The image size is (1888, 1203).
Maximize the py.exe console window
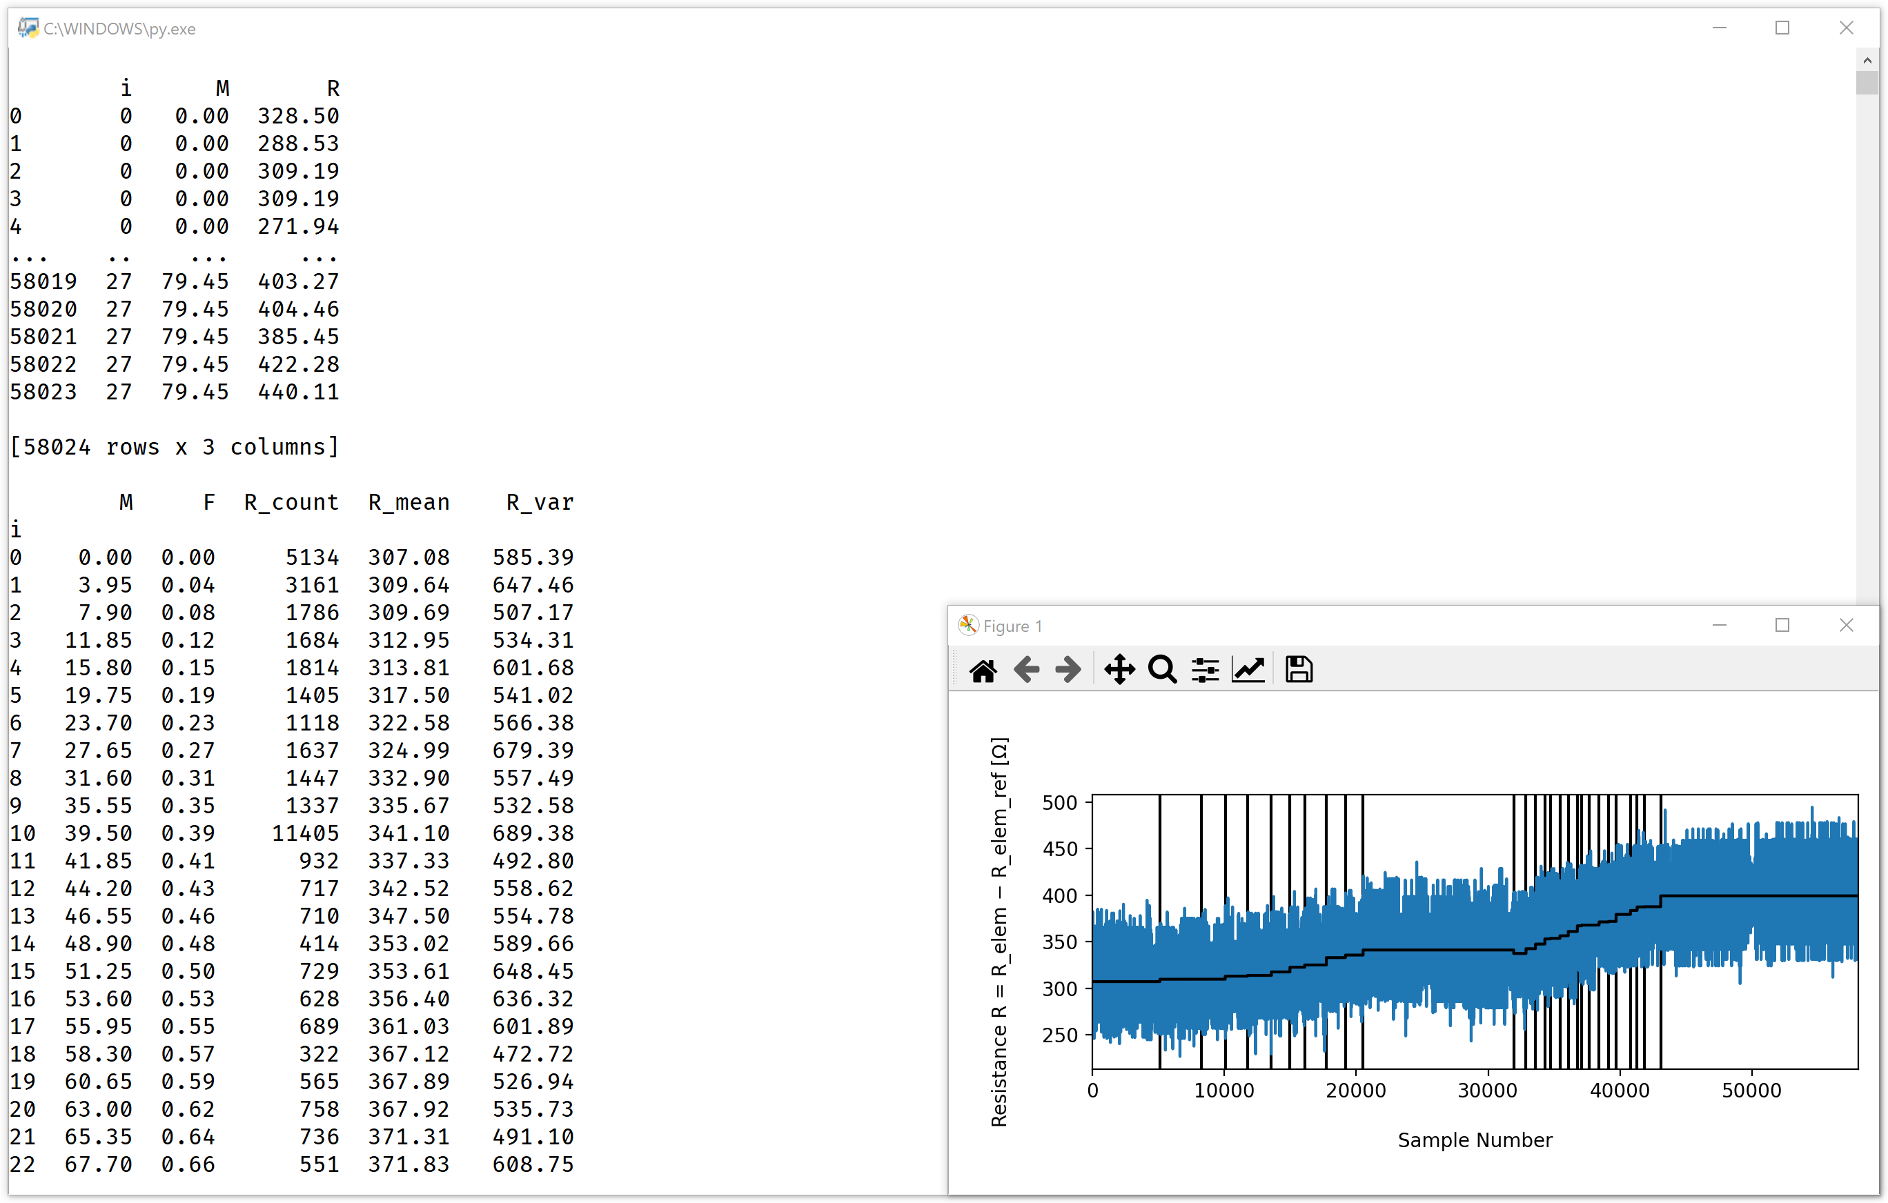[x=1782, y=28]
